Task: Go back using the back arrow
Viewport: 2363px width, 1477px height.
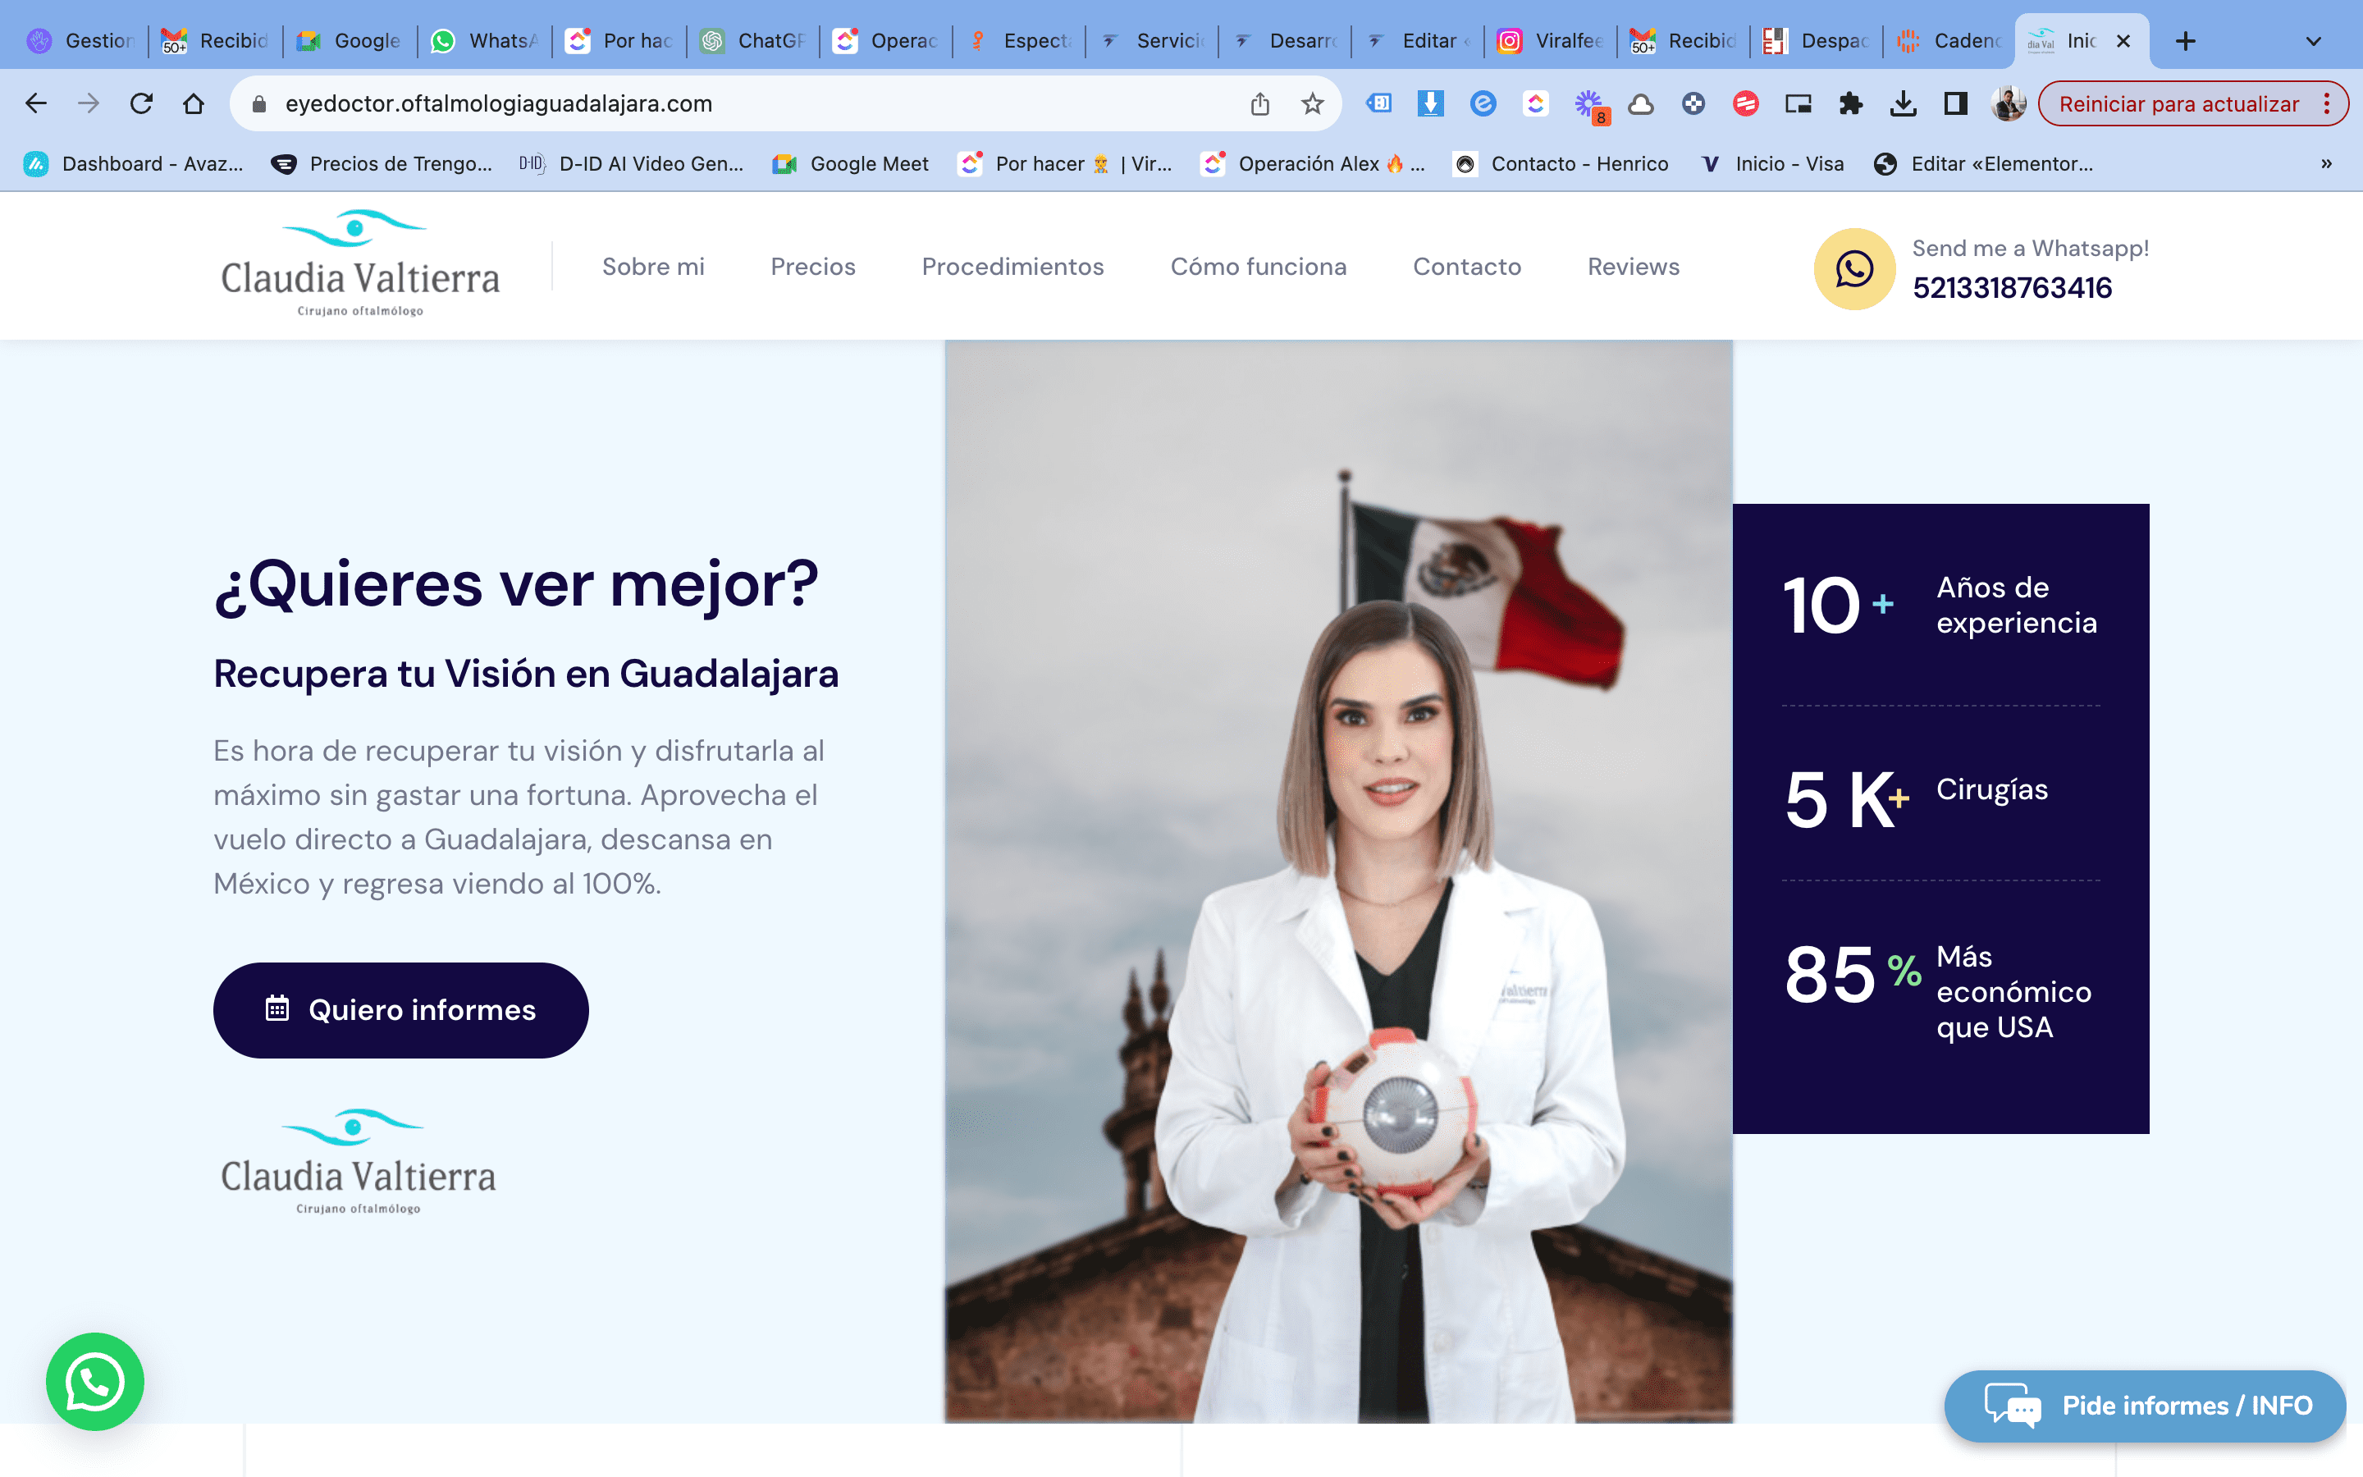Action: coord(36,103)
